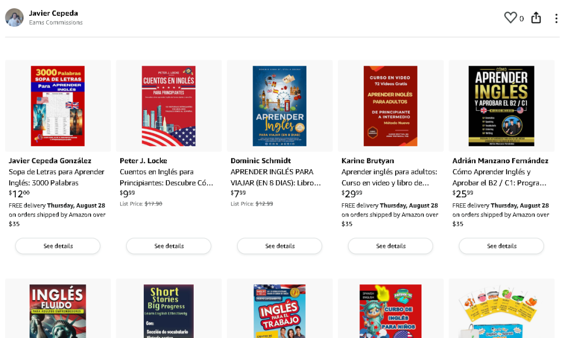See details for Dominic Schmidt book
The width and height of the screenshot is (562, 338).
[x=279, y=246]
